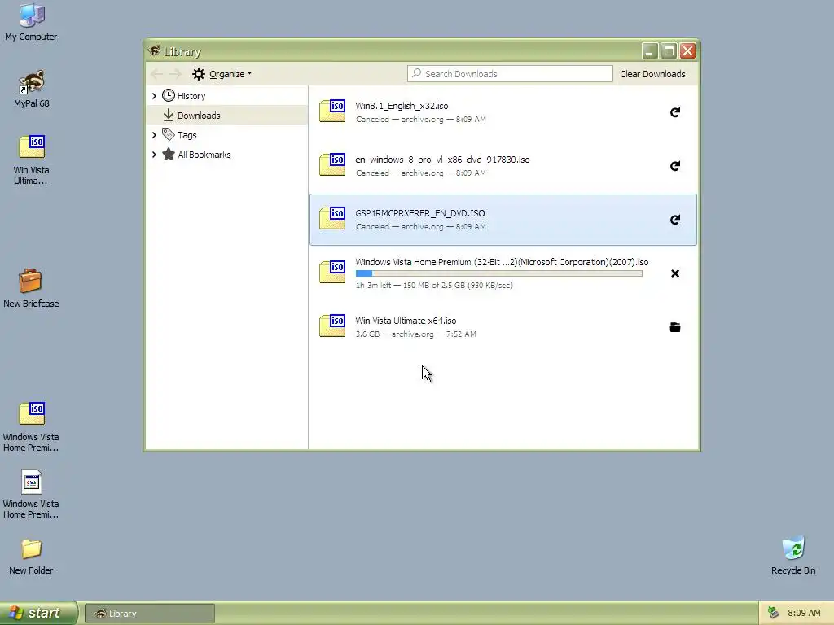Go forward with the Library forward arrow
Image resolution: width=834 pixels, height=625 pixels.
(176, 74)
